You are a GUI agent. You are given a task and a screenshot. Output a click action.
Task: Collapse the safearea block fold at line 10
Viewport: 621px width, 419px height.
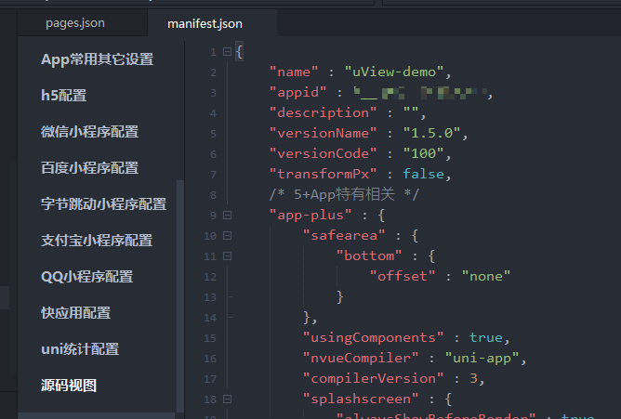(227, 235)
